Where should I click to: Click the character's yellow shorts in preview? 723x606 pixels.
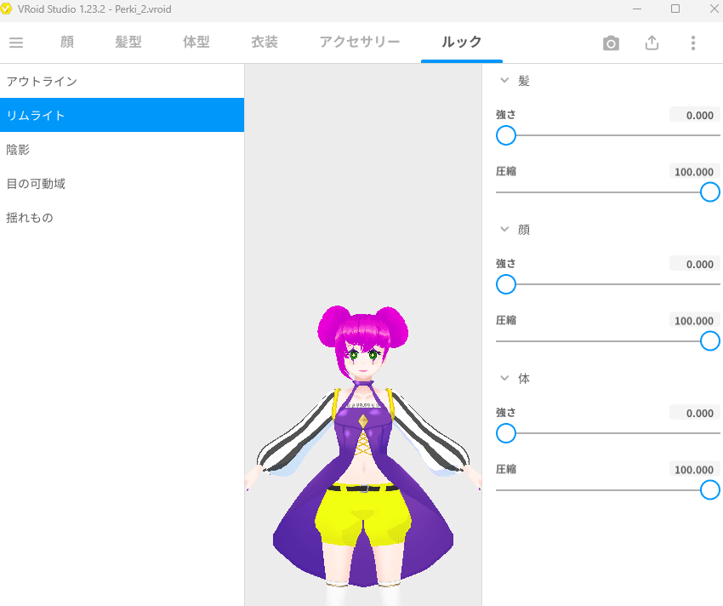[x=363, y=517]
